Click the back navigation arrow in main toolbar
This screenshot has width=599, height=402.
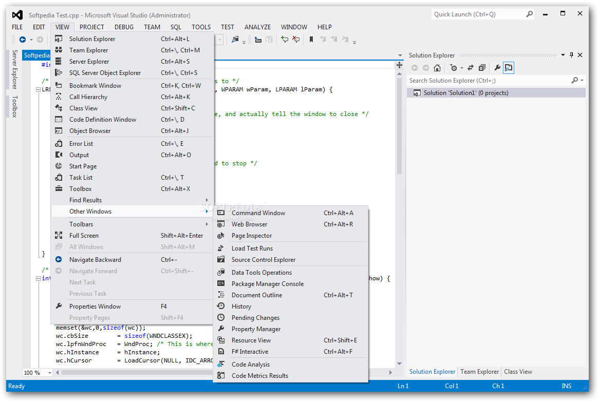click(23, 40)
